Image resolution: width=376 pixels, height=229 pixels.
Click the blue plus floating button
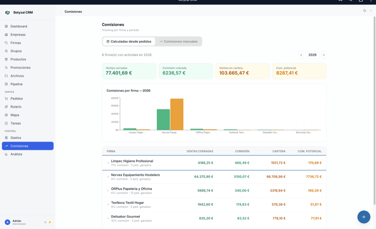[x=363, y=217]
